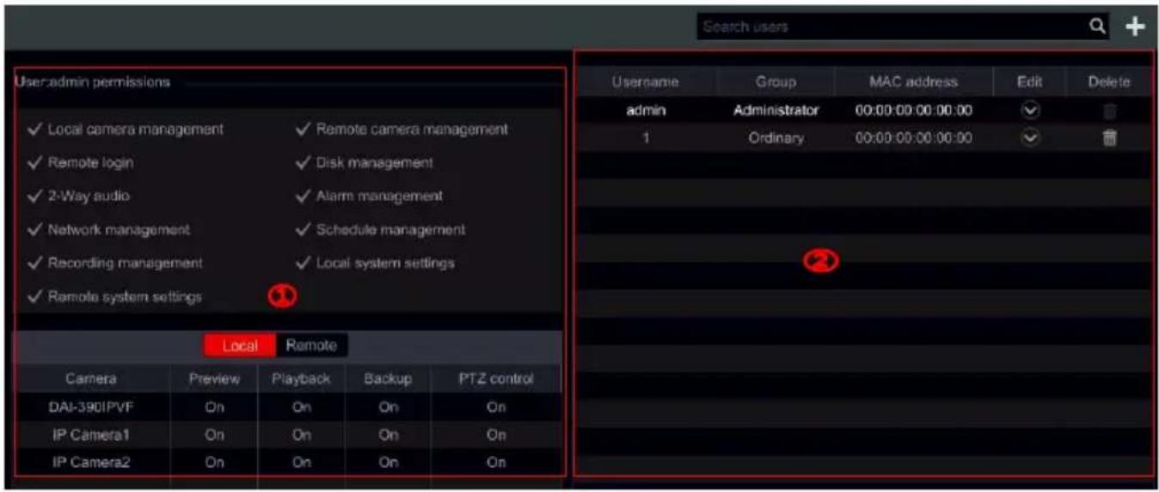Click the Delete column header

coord(1110,82)
